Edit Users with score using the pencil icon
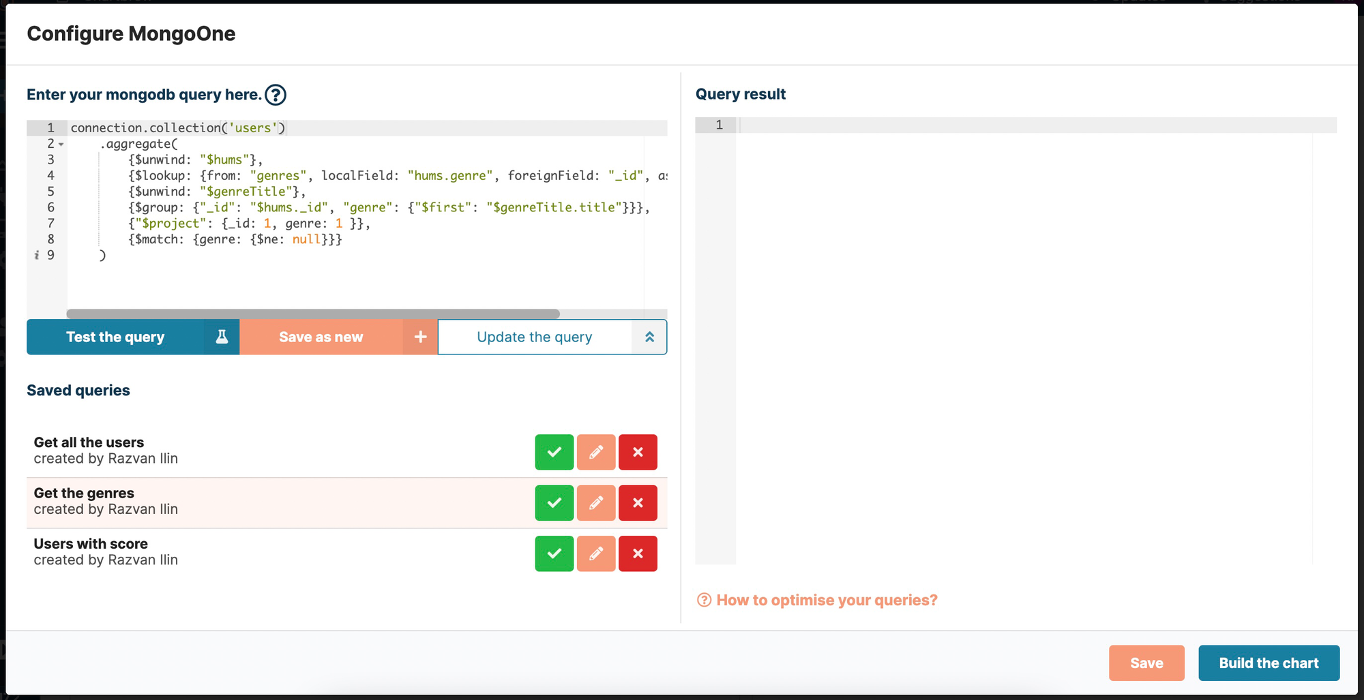 (596, 553)
